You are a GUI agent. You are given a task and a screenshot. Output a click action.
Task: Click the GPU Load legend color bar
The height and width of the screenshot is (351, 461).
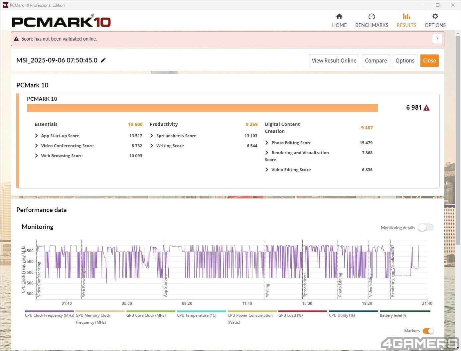pyautogui.click(x=303, y=311)
